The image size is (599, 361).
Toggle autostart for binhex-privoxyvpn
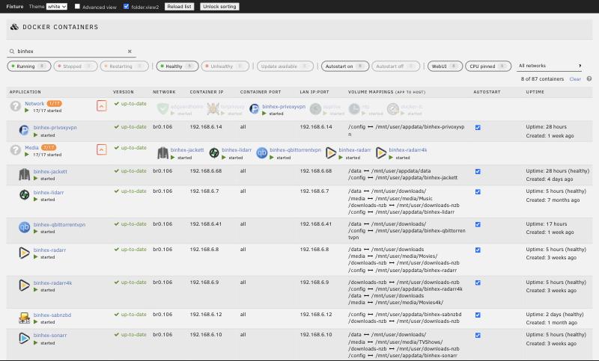pos(478,127)
